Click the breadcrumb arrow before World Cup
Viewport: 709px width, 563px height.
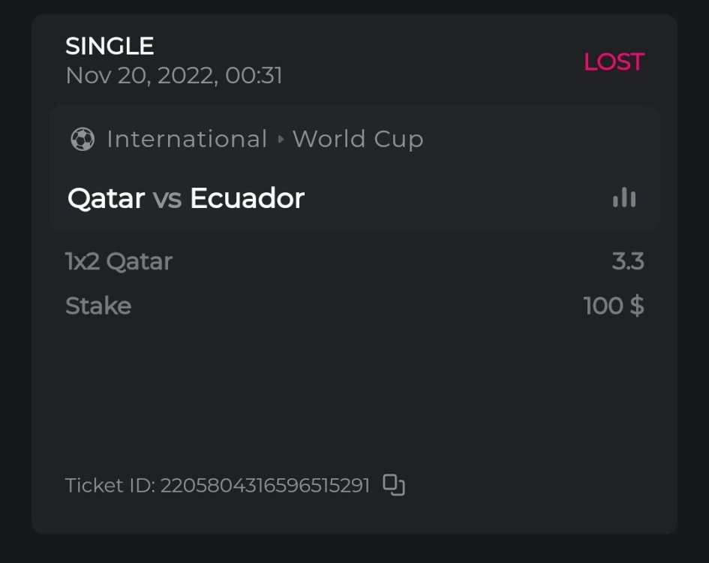coord(281,140)
